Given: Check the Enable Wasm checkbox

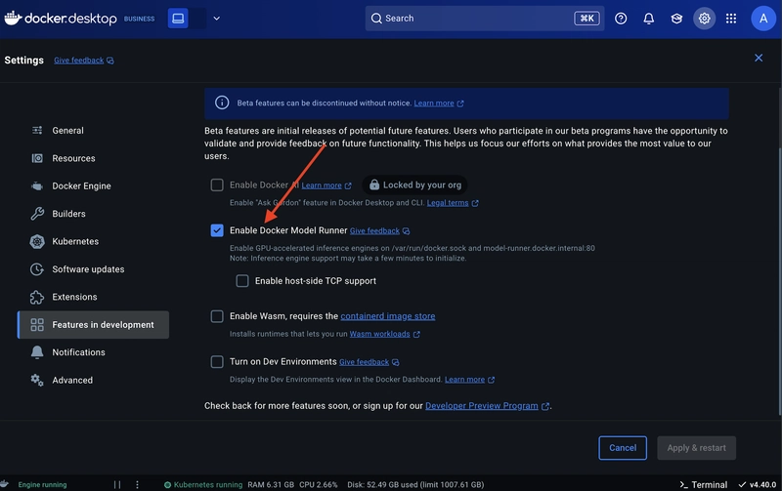Looking at the screenshot, I should (x=217, y=316).
